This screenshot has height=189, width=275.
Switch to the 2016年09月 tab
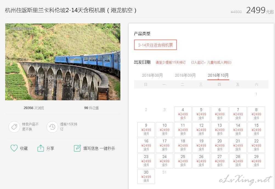(x=185, y=75)
